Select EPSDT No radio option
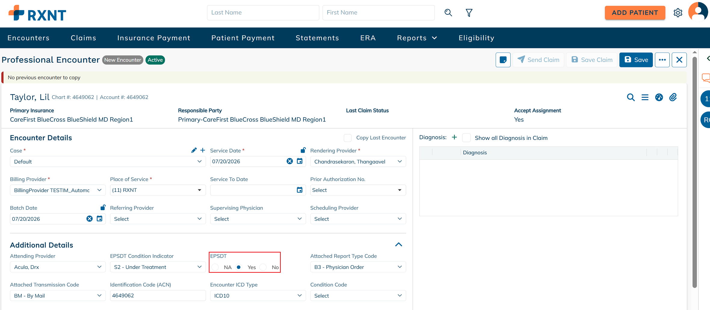 (x=263, y=267)
